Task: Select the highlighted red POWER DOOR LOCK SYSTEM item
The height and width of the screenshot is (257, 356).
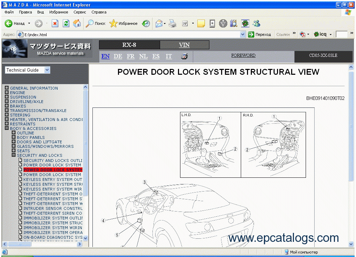Action: pyautogui.click(x=53, y=170)
